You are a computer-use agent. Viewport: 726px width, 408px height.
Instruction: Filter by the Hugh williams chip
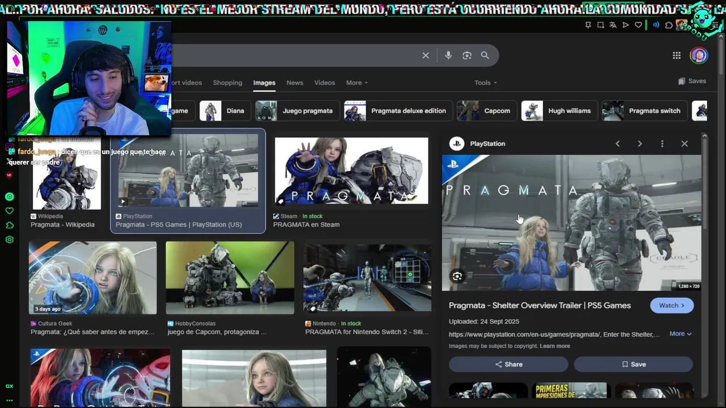click(559, 110)
